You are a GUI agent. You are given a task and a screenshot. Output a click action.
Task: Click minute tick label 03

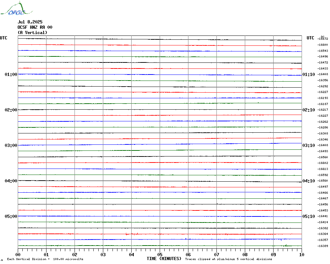pyautogui.click(x=103, y=254)
